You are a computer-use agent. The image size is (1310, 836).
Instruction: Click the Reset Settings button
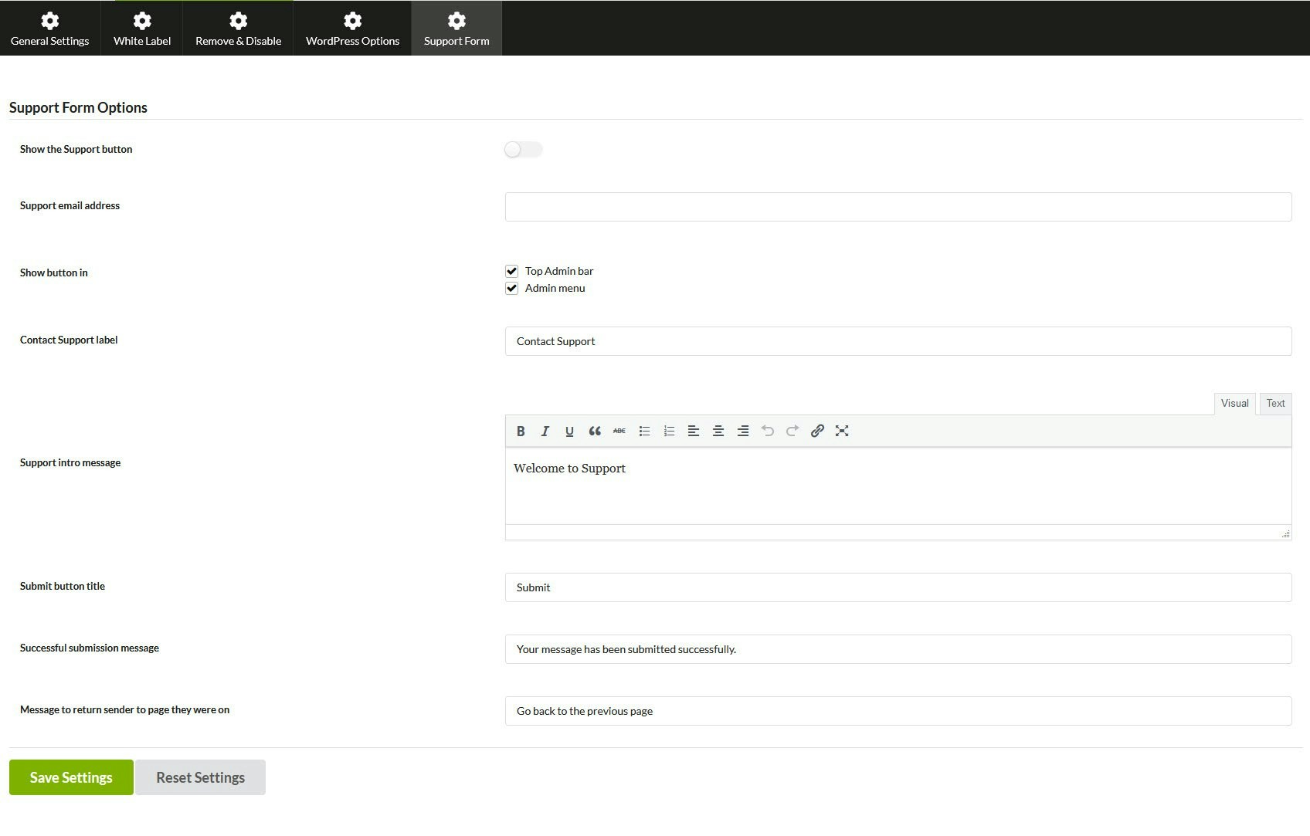point(200,777)
